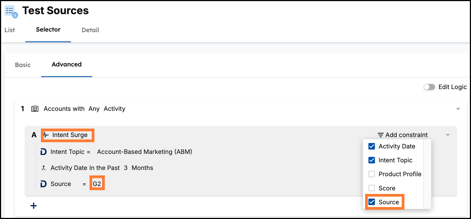Uncheck the Intent Topic checkbox

click(372, 160)
